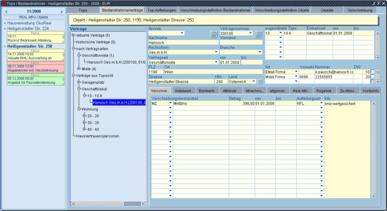Open zugeordnete Tops dropdown for top 10
The height and width of the screenshot is (211, 387).
280,33
